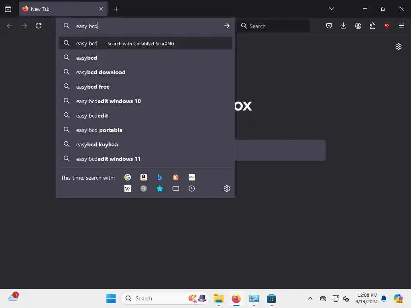Click the new tab page search field
Screen dimensions: 411x308
pyautogui.click(x=281, y=150)
